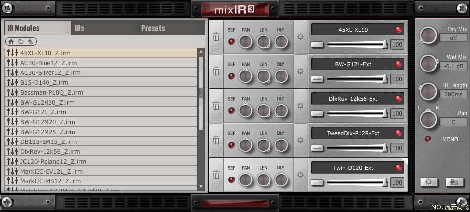Toggle SER LED on 45XL-XL10 module
The image size is (470, 212).
point(232,42)
